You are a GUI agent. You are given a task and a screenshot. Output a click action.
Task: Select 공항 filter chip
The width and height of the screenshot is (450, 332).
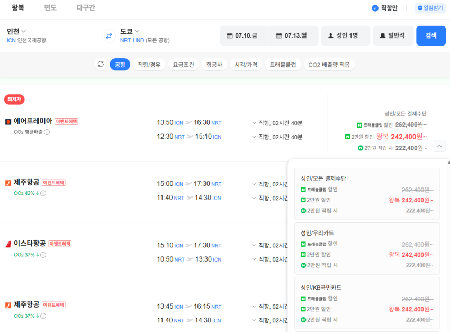pos(120,65)
